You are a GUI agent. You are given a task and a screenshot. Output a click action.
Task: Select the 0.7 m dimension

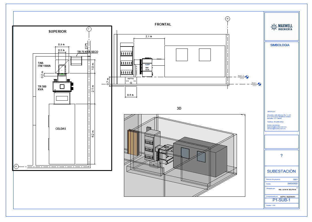click(x=108, y=81)
